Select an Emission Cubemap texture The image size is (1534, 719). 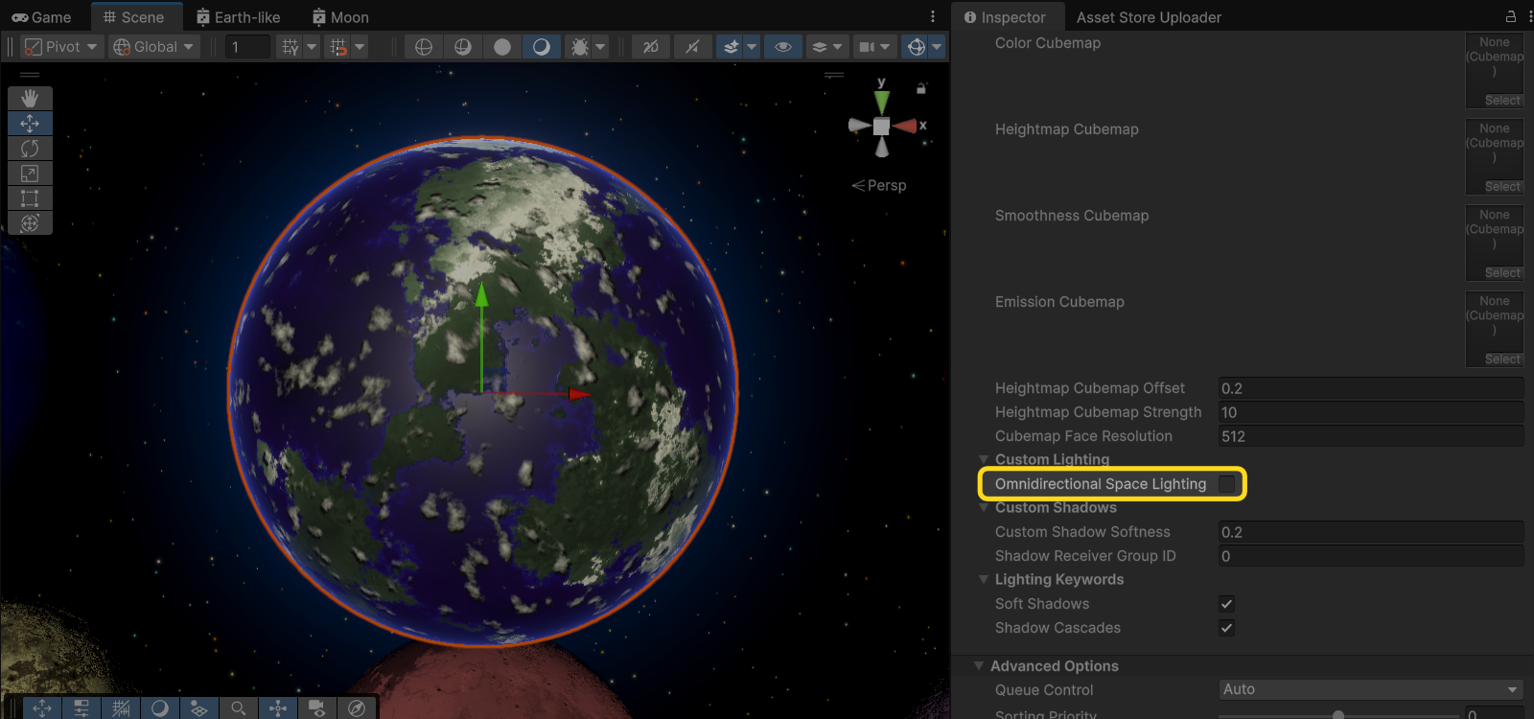(1502, 359)
